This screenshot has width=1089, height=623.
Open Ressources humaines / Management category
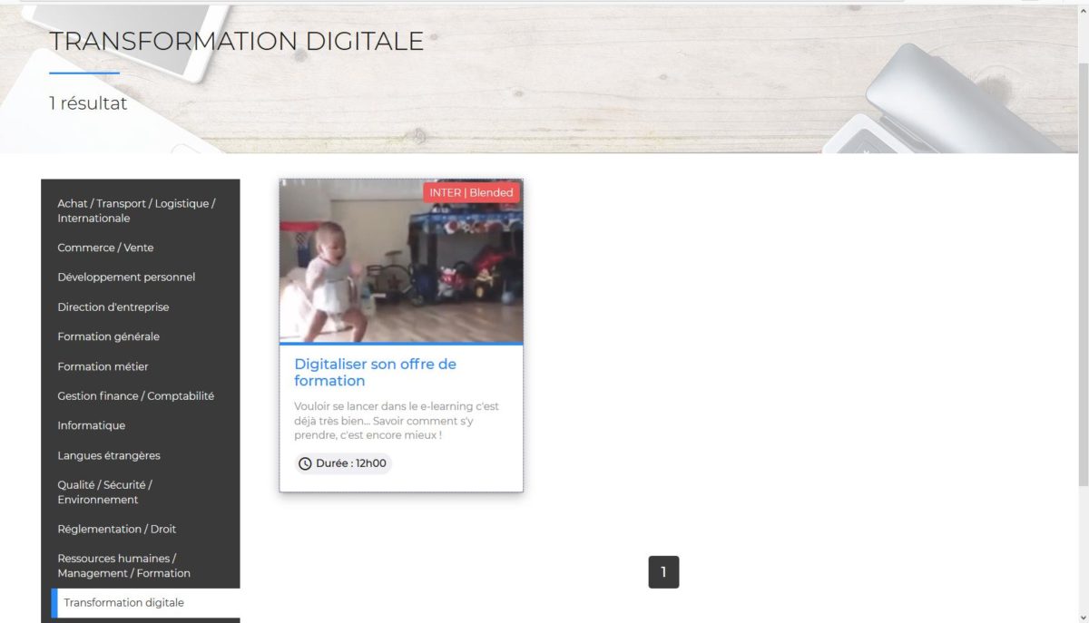(x=123, y=566)
